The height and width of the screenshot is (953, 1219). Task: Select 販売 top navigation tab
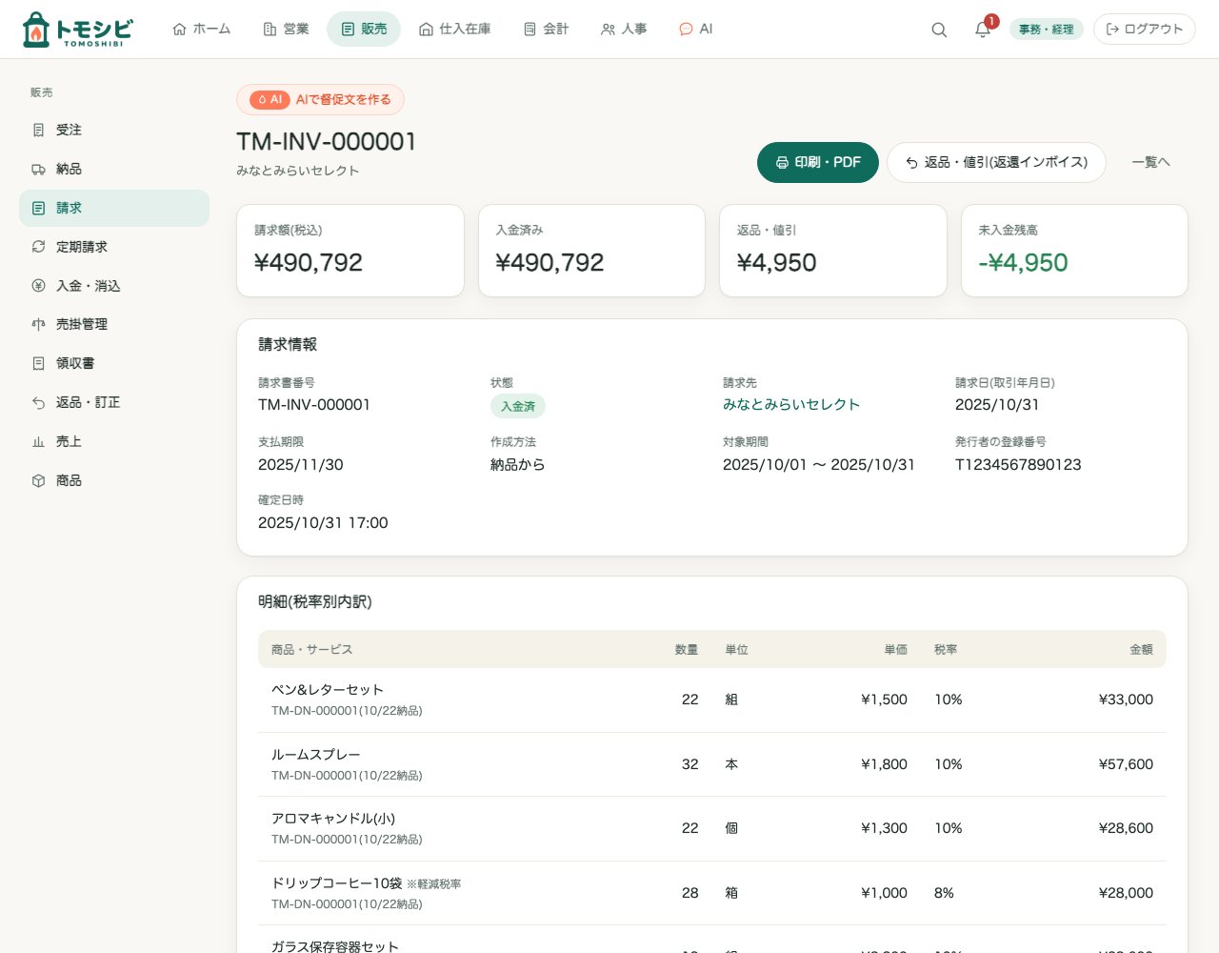pos(364,30)
